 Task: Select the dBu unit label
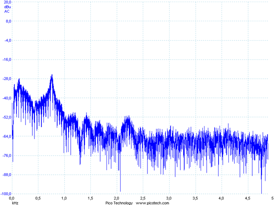point(7,7)
